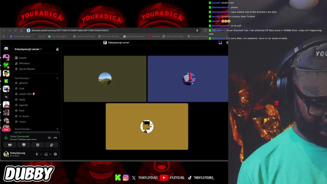Open the Storyboard Creator bookmark
Screen dimensions: 327x184
tap(198, 37)
